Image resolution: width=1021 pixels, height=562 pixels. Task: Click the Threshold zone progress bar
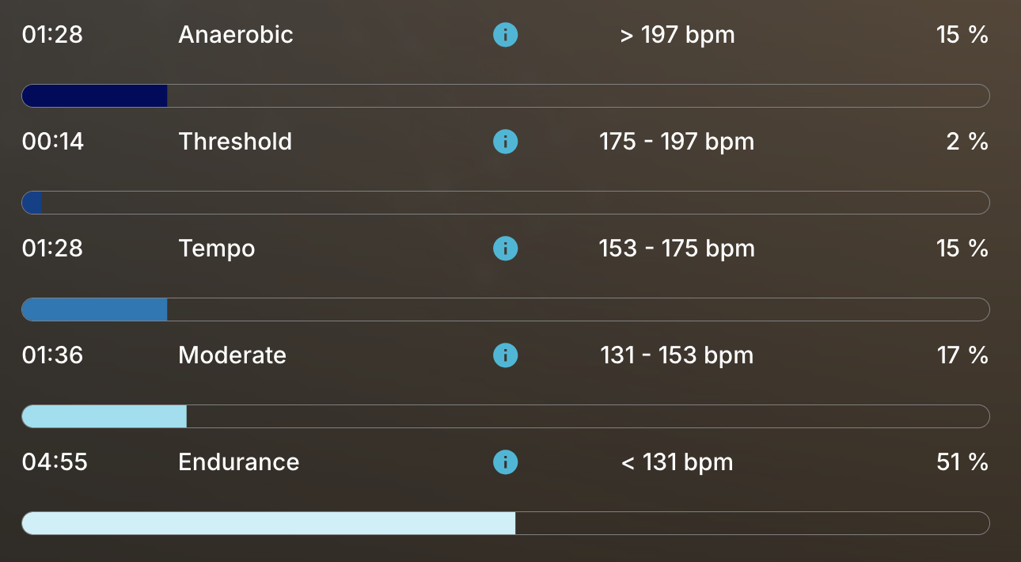[x=505, y=203]
